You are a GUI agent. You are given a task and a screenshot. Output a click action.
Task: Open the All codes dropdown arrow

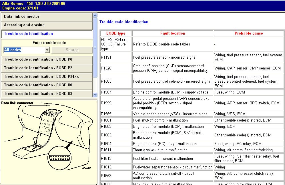click(47, 50)
